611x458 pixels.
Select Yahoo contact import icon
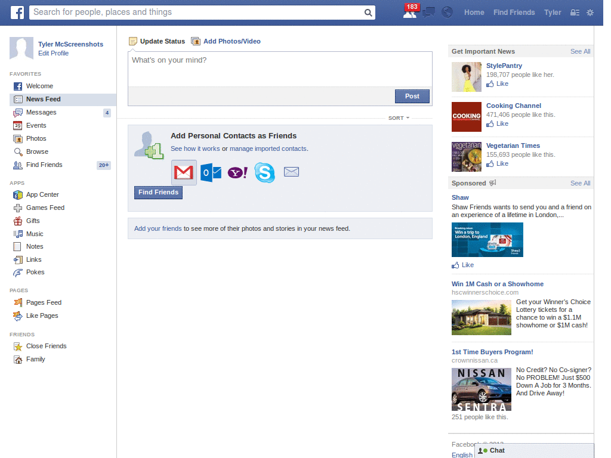click(237, 172)
